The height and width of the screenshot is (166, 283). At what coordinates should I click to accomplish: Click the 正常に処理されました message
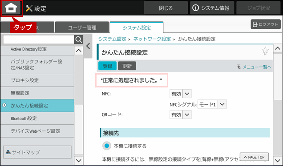(132, 80)
